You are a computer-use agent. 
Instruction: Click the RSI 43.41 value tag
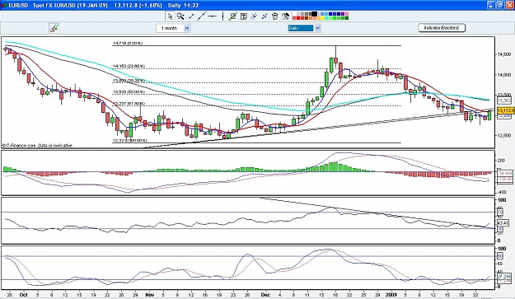coord(503,223)
